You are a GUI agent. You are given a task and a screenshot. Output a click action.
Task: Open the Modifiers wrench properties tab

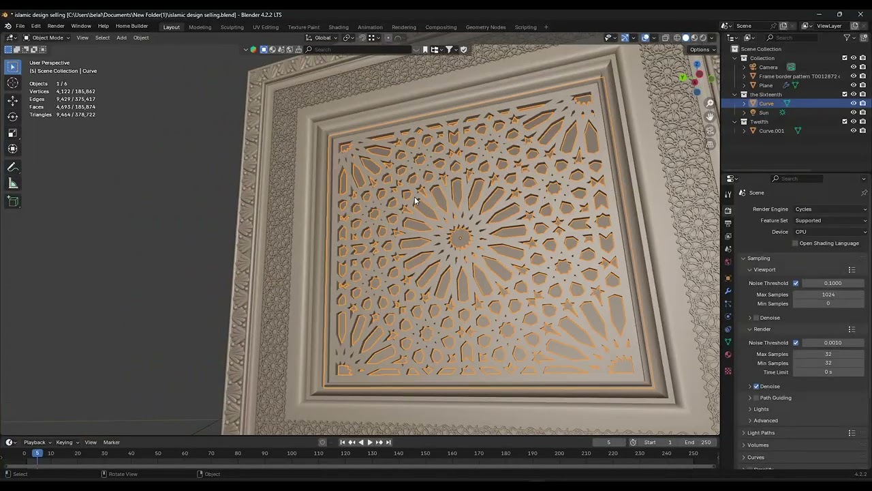coord(728,291)
